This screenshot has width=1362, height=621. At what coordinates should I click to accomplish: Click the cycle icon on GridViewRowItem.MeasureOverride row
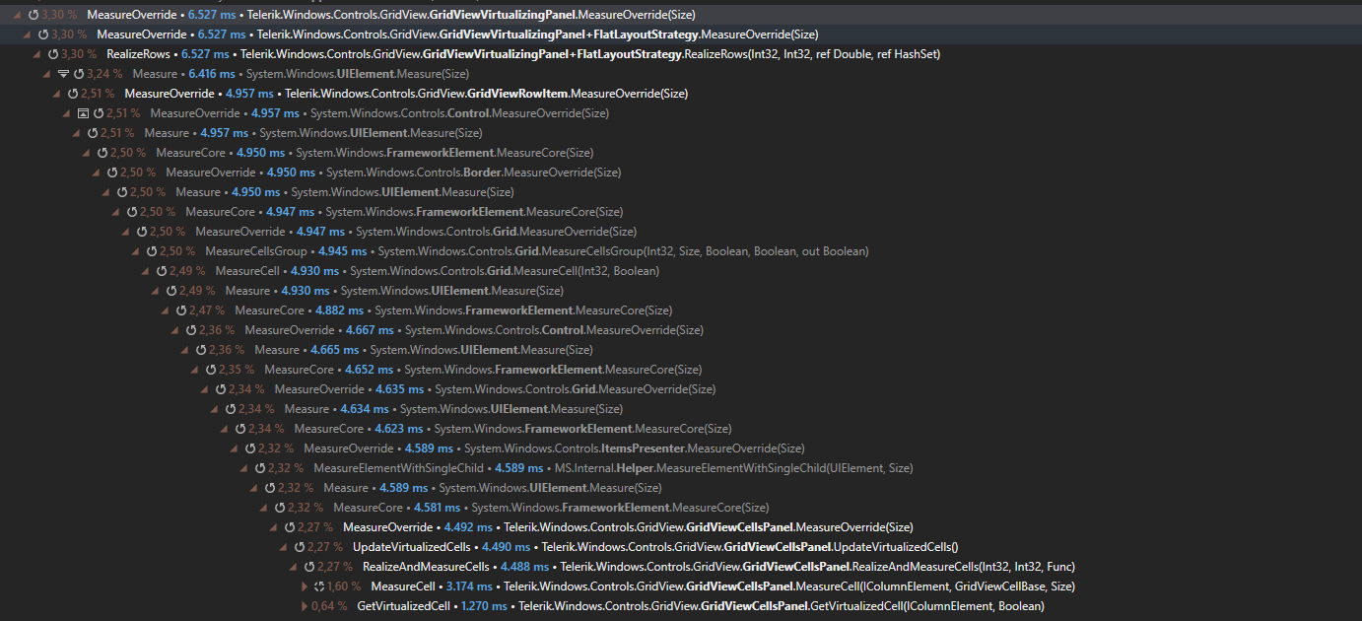(x=73, y=94)
